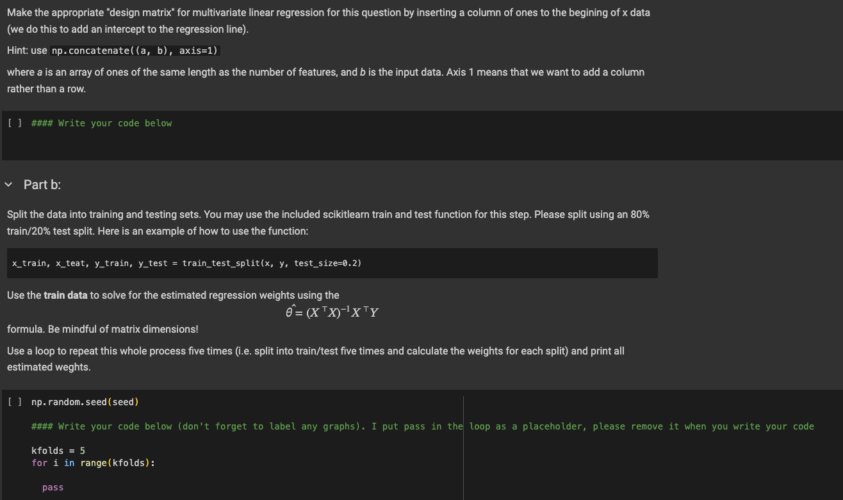Click the 'kfolds = 5' assignment line
Image resolution: width=843 pixels, height=500 pixels.
pos(57,450)
